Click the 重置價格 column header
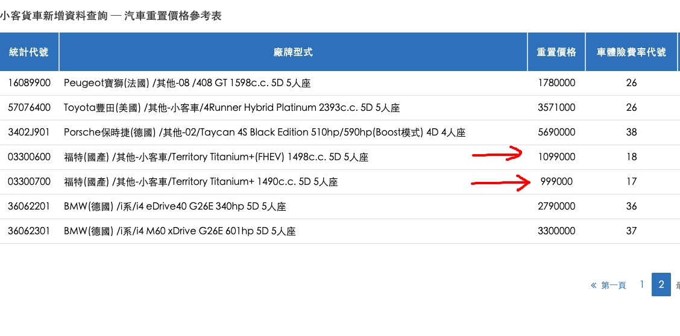Image resolution: width=680 pixels, height=336 pixels. 556,52
